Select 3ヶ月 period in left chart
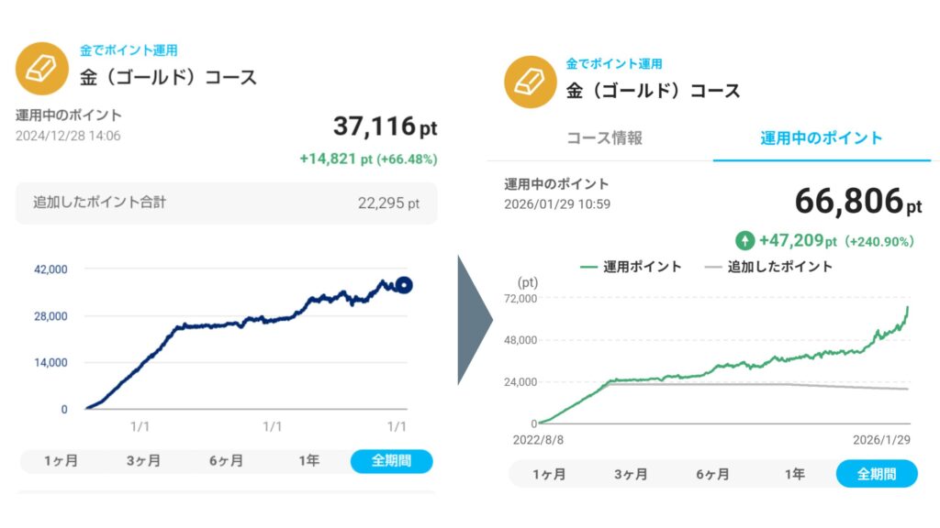940x528 pixels. (143, 461)
